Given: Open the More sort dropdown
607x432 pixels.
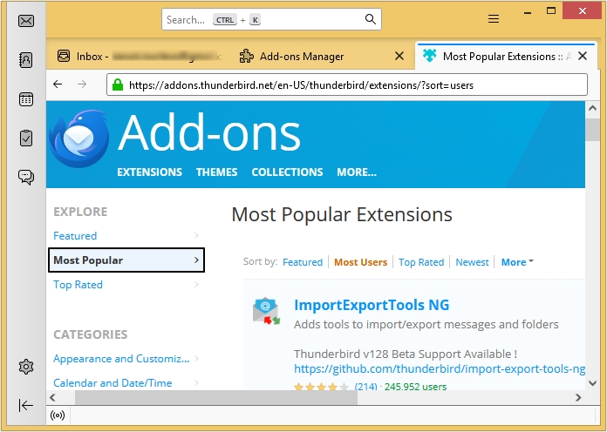Looking at the screenshot, I should 517,262.
